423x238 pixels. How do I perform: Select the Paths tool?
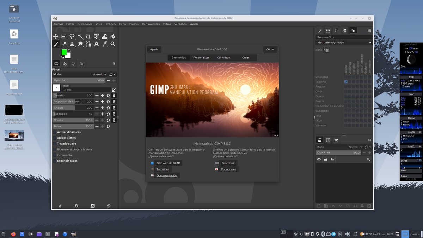(88, 44)
